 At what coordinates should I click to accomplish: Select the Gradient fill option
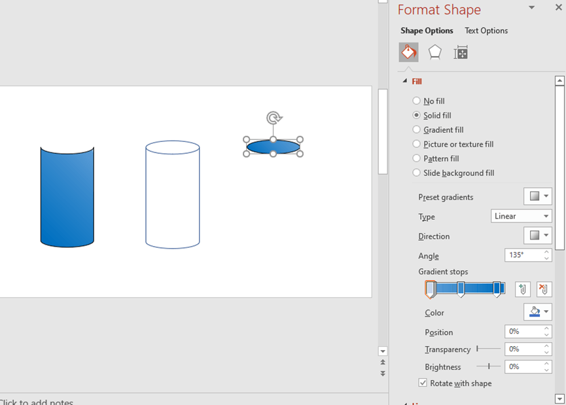(438, 130)
